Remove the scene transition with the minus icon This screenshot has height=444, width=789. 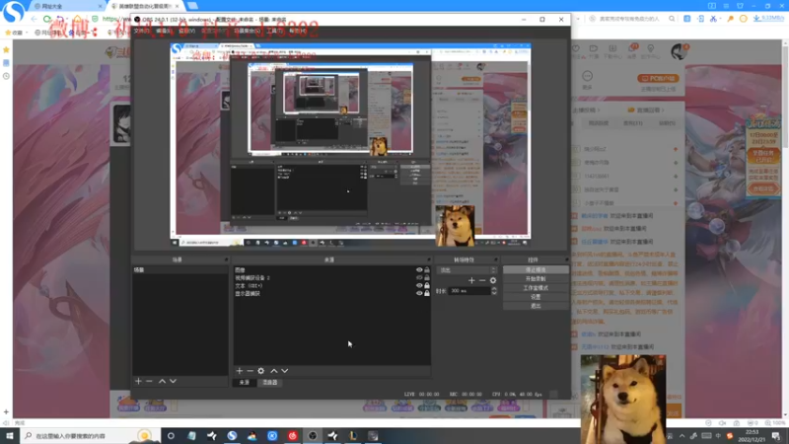[x=482, y=280]
